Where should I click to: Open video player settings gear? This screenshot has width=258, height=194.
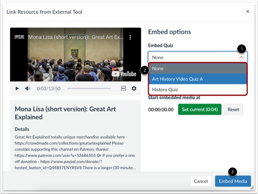click(134, 88)
